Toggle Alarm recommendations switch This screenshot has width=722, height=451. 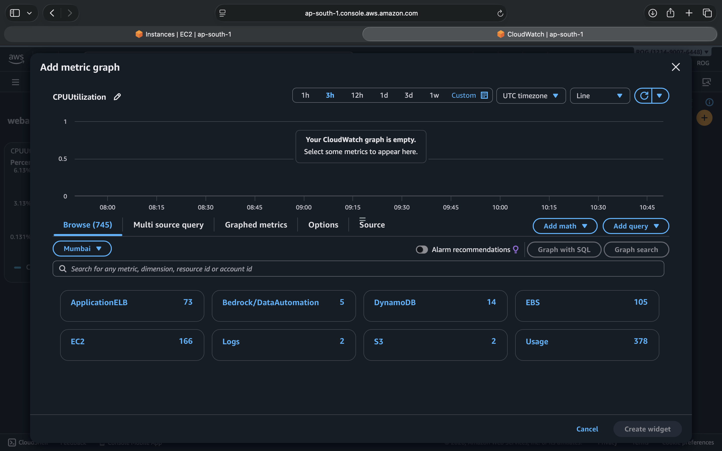(422, 249)
